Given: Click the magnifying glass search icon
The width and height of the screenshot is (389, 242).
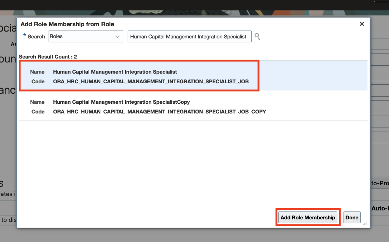Looking at the screenshot, I should 257,37.
